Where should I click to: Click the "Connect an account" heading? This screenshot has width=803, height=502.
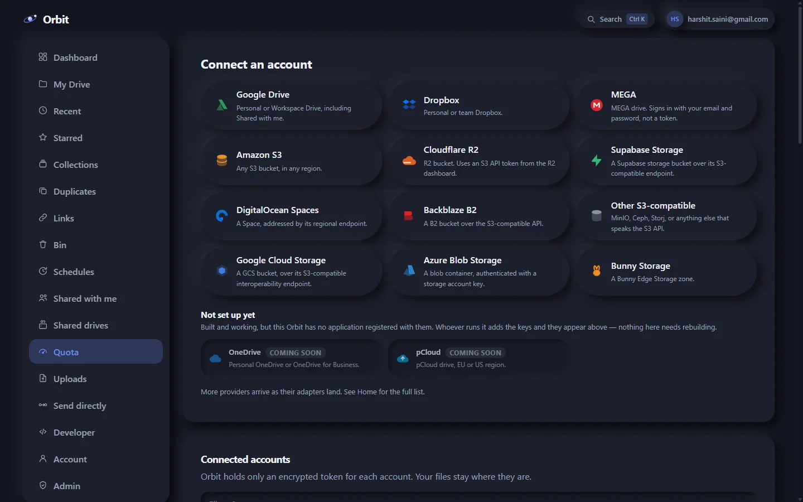tap(257, 65)
